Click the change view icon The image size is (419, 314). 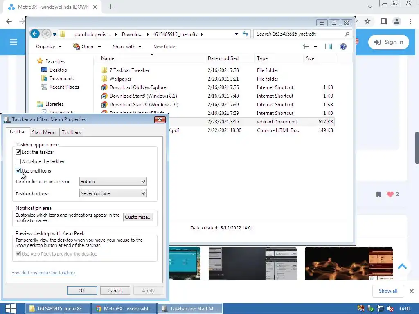pos(306,47)
